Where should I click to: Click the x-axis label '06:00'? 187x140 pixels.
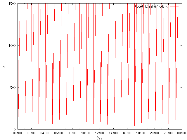(x=58, y=133)
